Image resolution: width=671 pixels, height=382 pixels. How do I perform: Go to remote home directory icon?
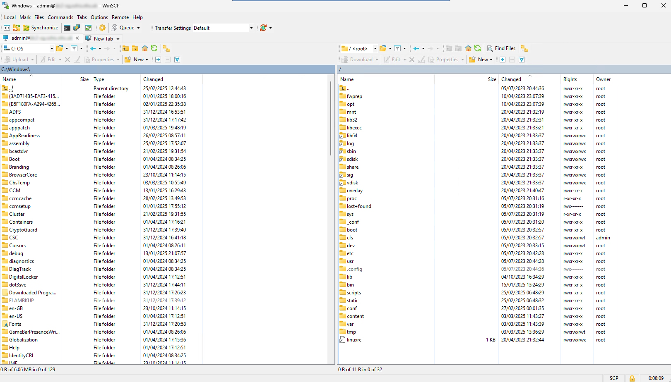(x=468, y=48)
